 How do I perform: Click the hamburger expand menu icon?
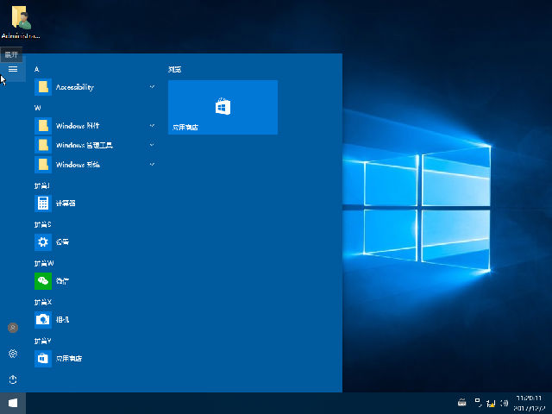[13, 69]
